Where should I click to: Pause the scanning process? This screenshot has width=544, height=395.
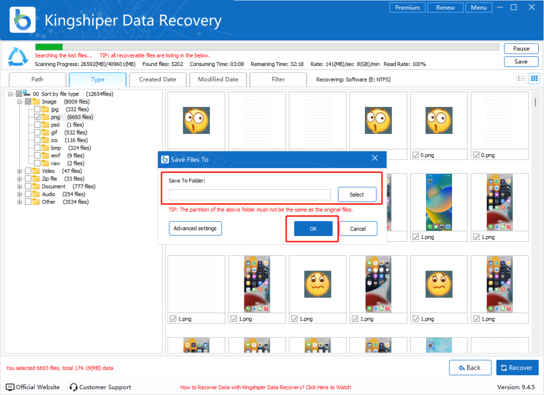521,48
